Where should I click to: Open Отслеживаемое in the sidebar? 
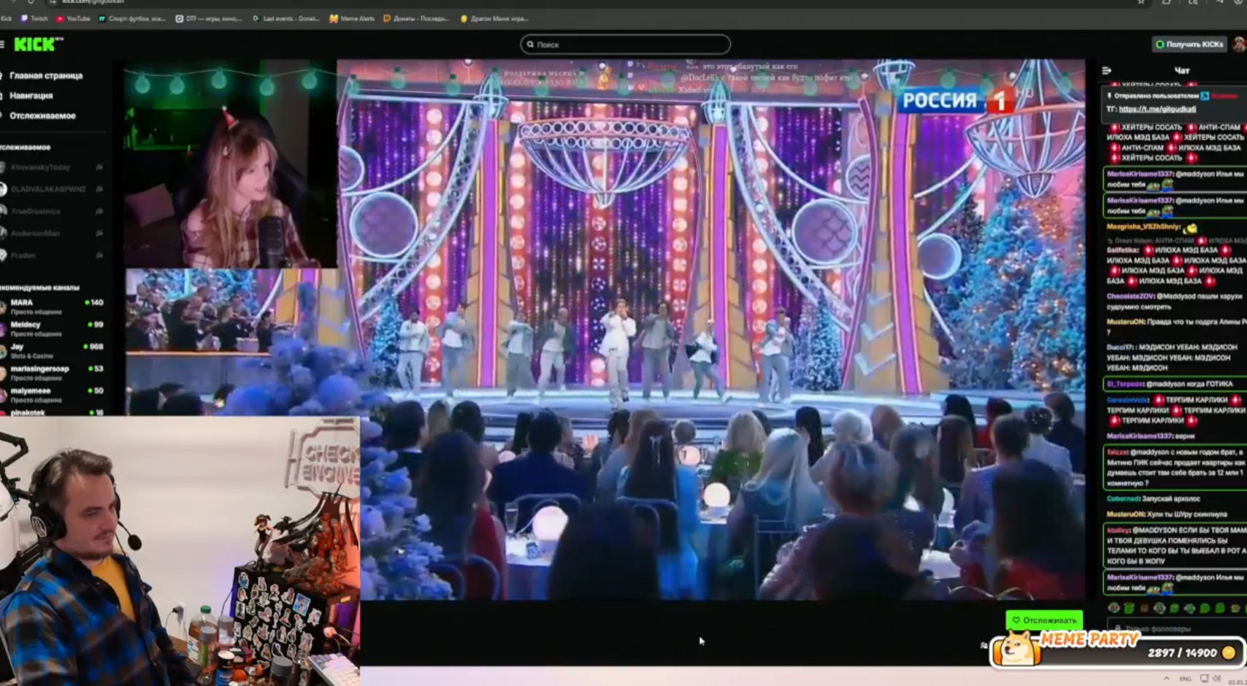point(42,115)
